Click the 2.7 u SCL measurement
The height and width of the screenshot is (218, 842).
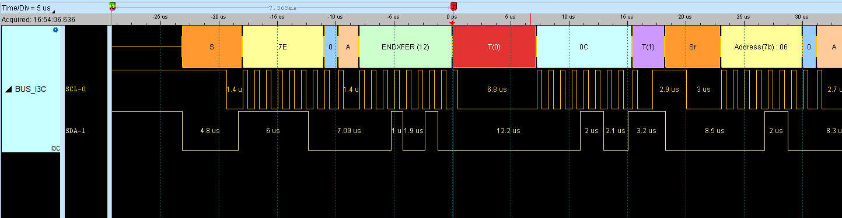pyautogui.click(x=835, y=90)
